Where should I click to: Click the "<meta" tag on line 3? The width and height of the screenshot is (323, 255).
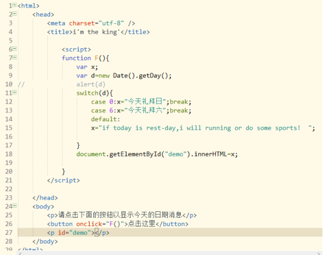[x=56, y=23]
